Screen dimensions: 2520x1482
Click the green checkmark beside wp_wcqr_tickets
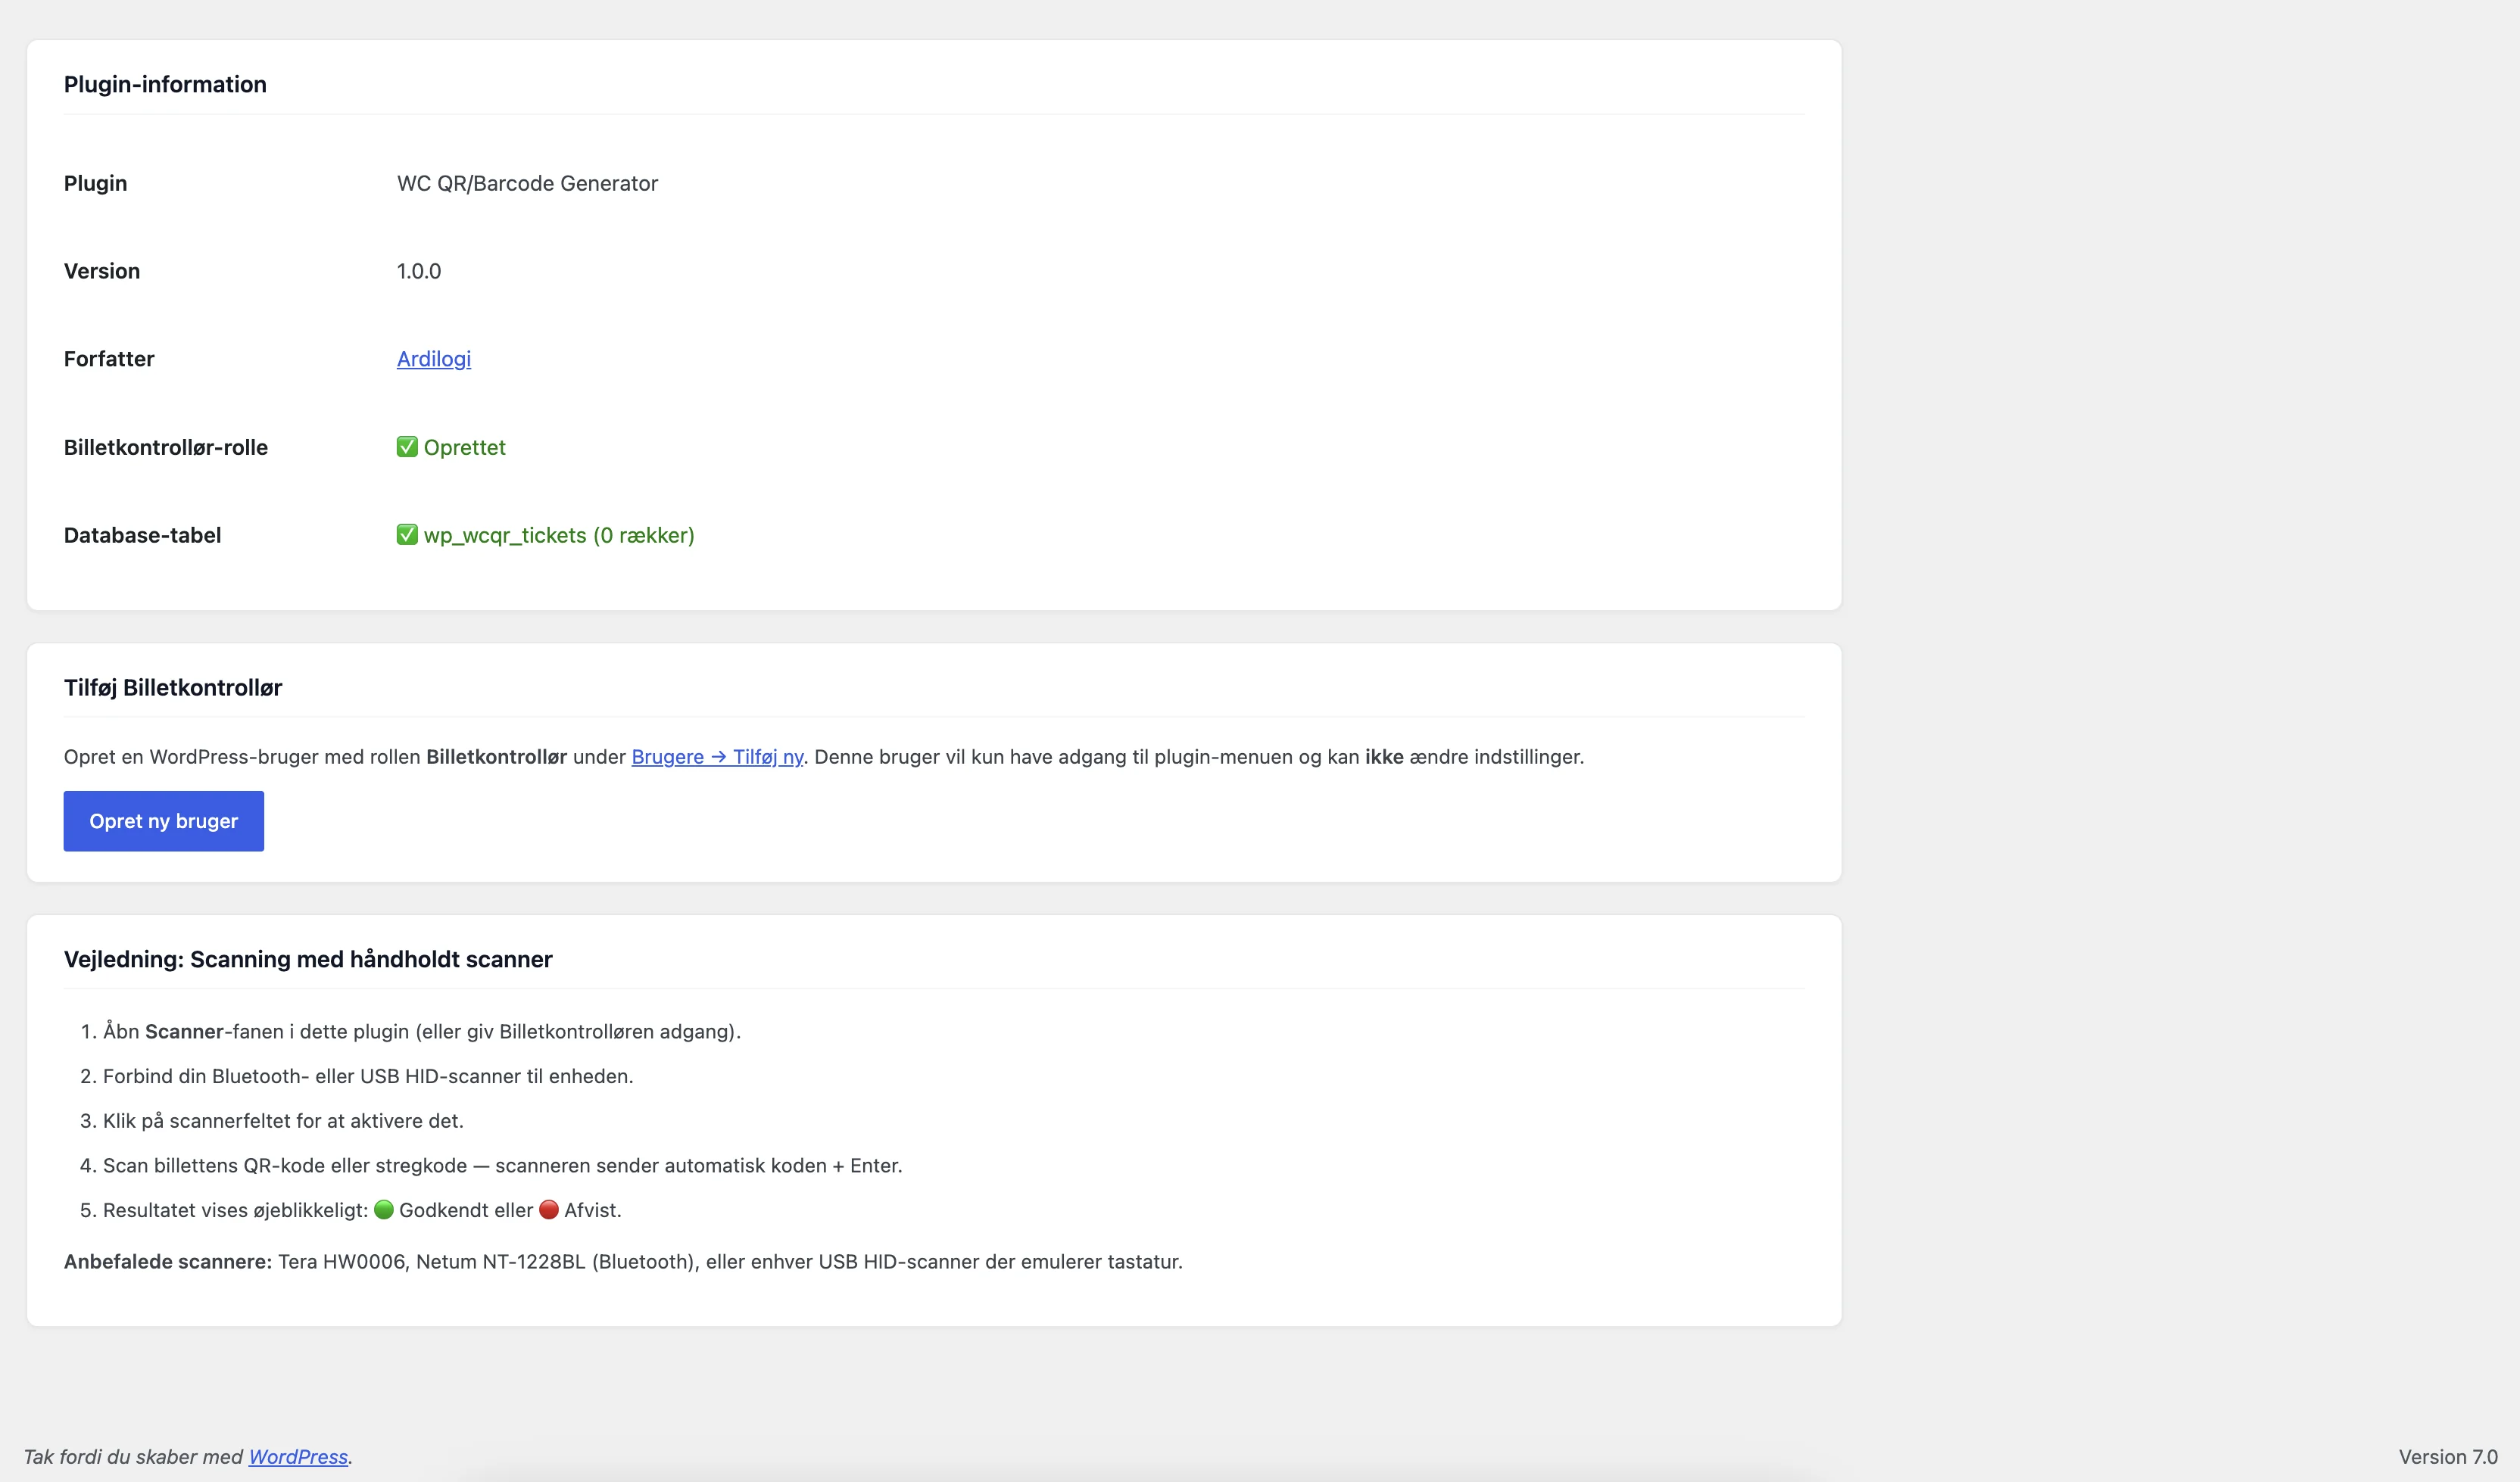click(407, 534)
